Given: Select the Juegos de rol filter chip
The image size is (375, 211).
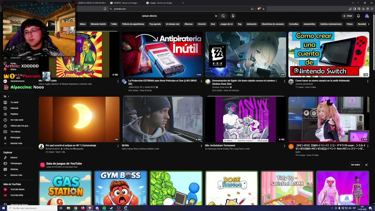Looking at the screenshot, I should [x=226, y=24].
